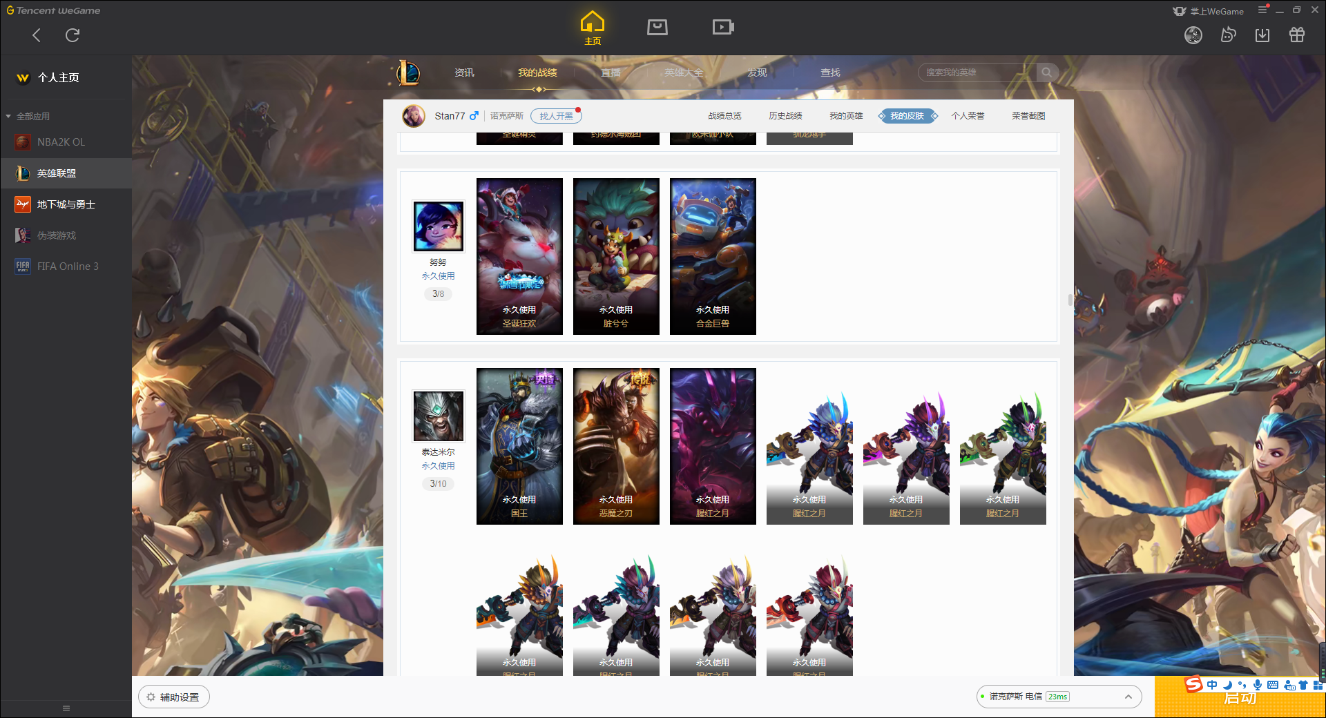
Task: Select FIFA Online 3 in the sidebar
Action: (x=66, y=266)
